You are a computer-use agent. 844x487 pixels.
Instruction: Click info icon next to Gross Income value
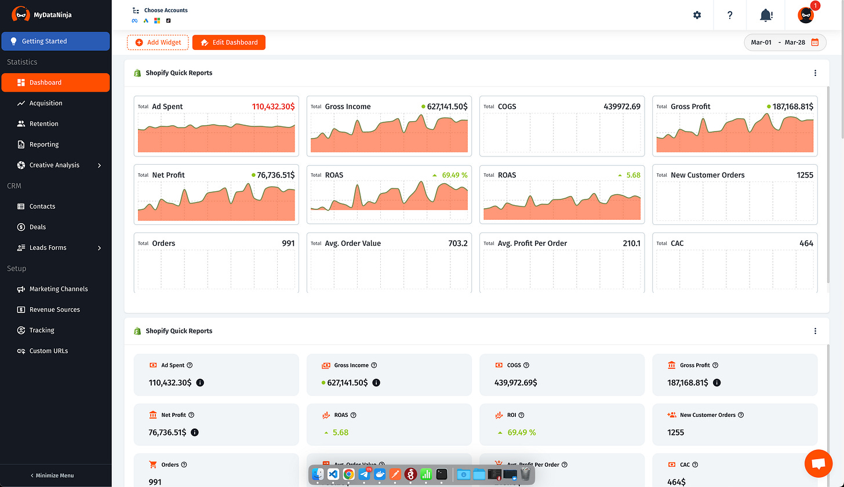(376, 383)
